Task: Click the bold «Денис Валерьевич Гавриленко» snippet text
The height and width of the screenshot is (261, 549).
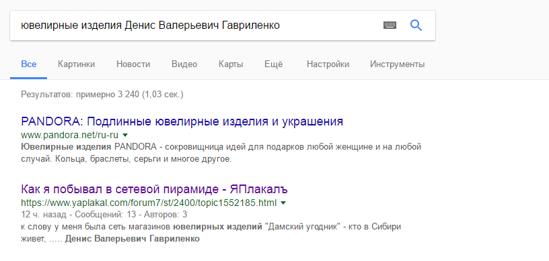Action: pyautogui.click(x=133, y=239)
